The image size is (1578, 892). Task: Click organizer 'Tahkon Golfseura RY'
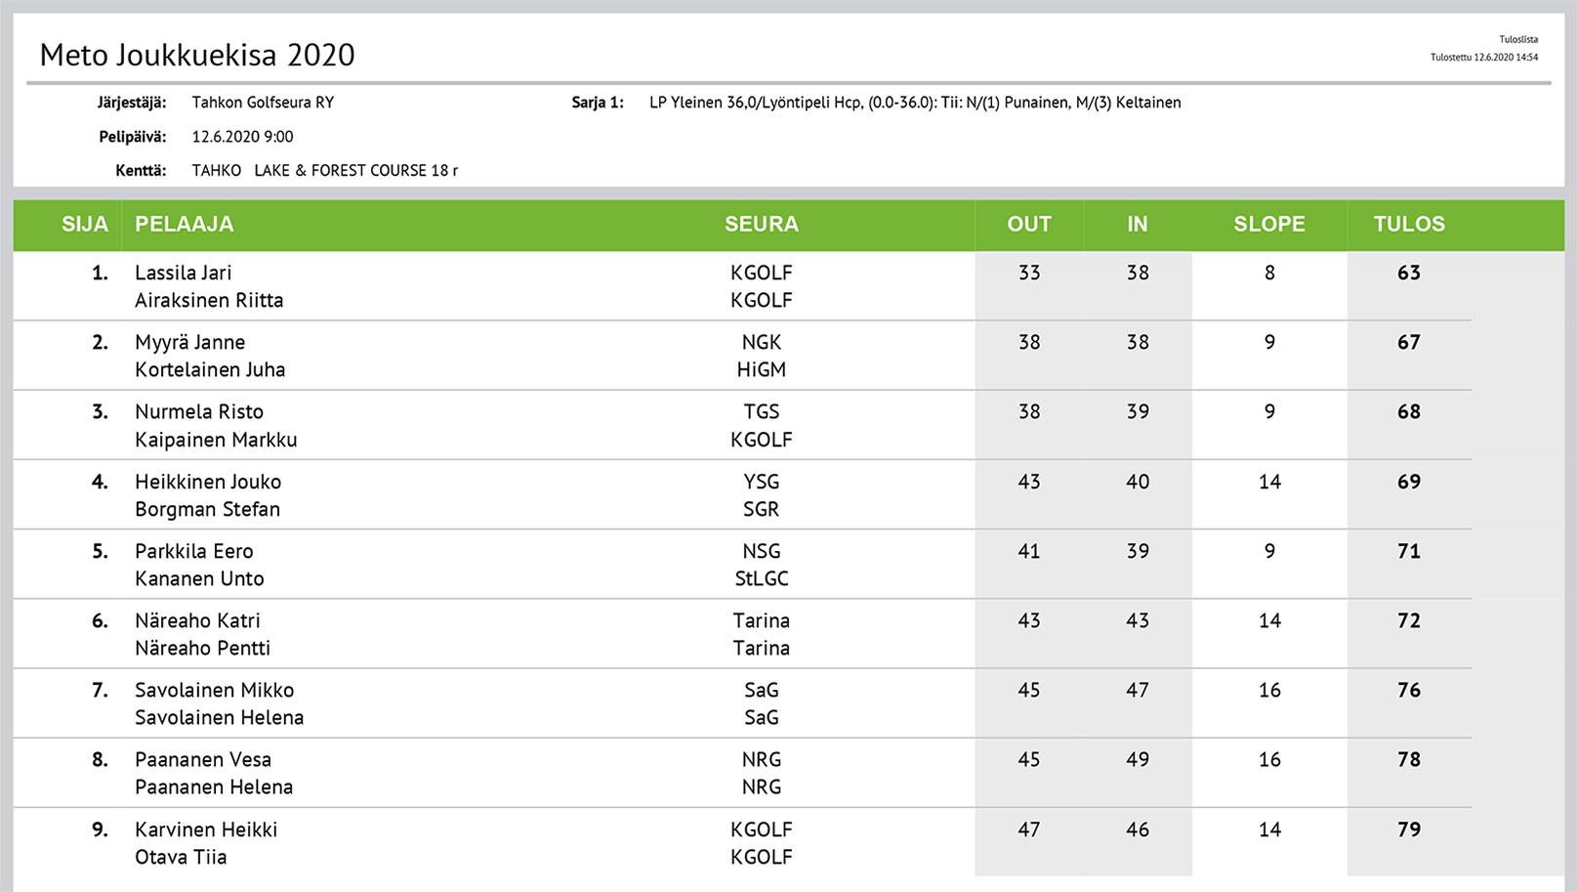click(263, 103)
